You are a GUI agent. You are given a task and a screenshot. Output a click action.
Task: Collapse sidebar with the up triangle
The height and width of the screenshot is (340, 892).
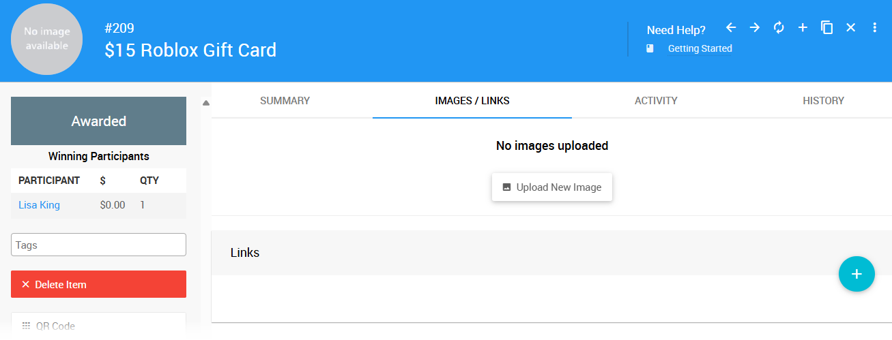tap(206, 104)
